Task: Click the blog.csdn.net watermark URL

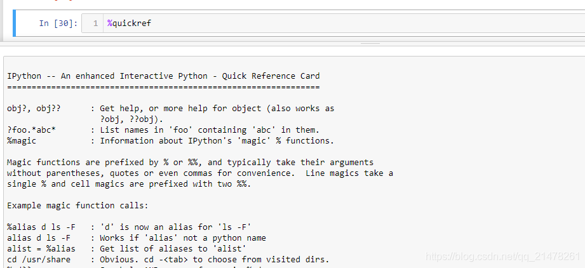Action: pyautogui.click(x=502, y=257)
